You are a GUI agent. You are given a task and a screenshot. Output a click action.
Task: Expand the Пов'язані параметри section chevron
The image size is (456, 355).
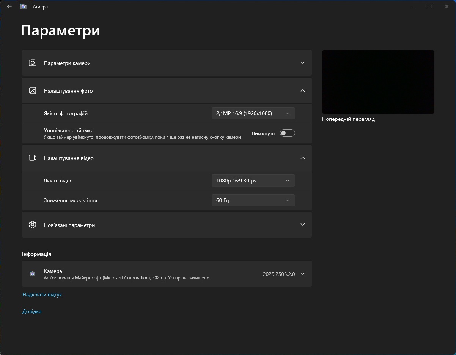302,225
